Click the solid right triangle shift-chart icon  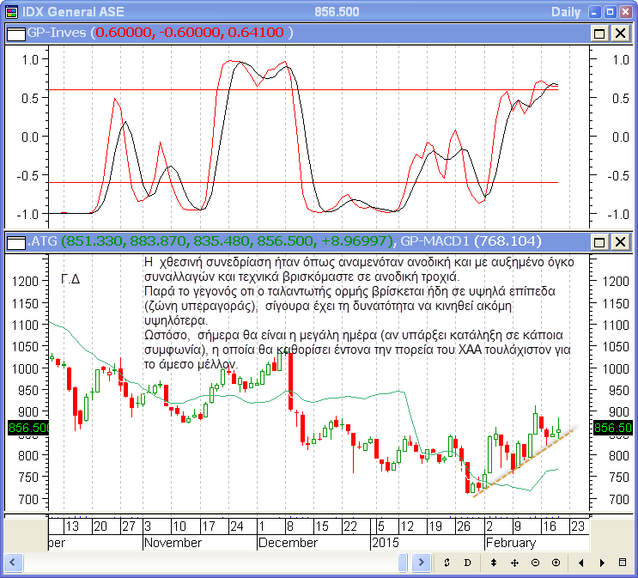tap(602, 563)
